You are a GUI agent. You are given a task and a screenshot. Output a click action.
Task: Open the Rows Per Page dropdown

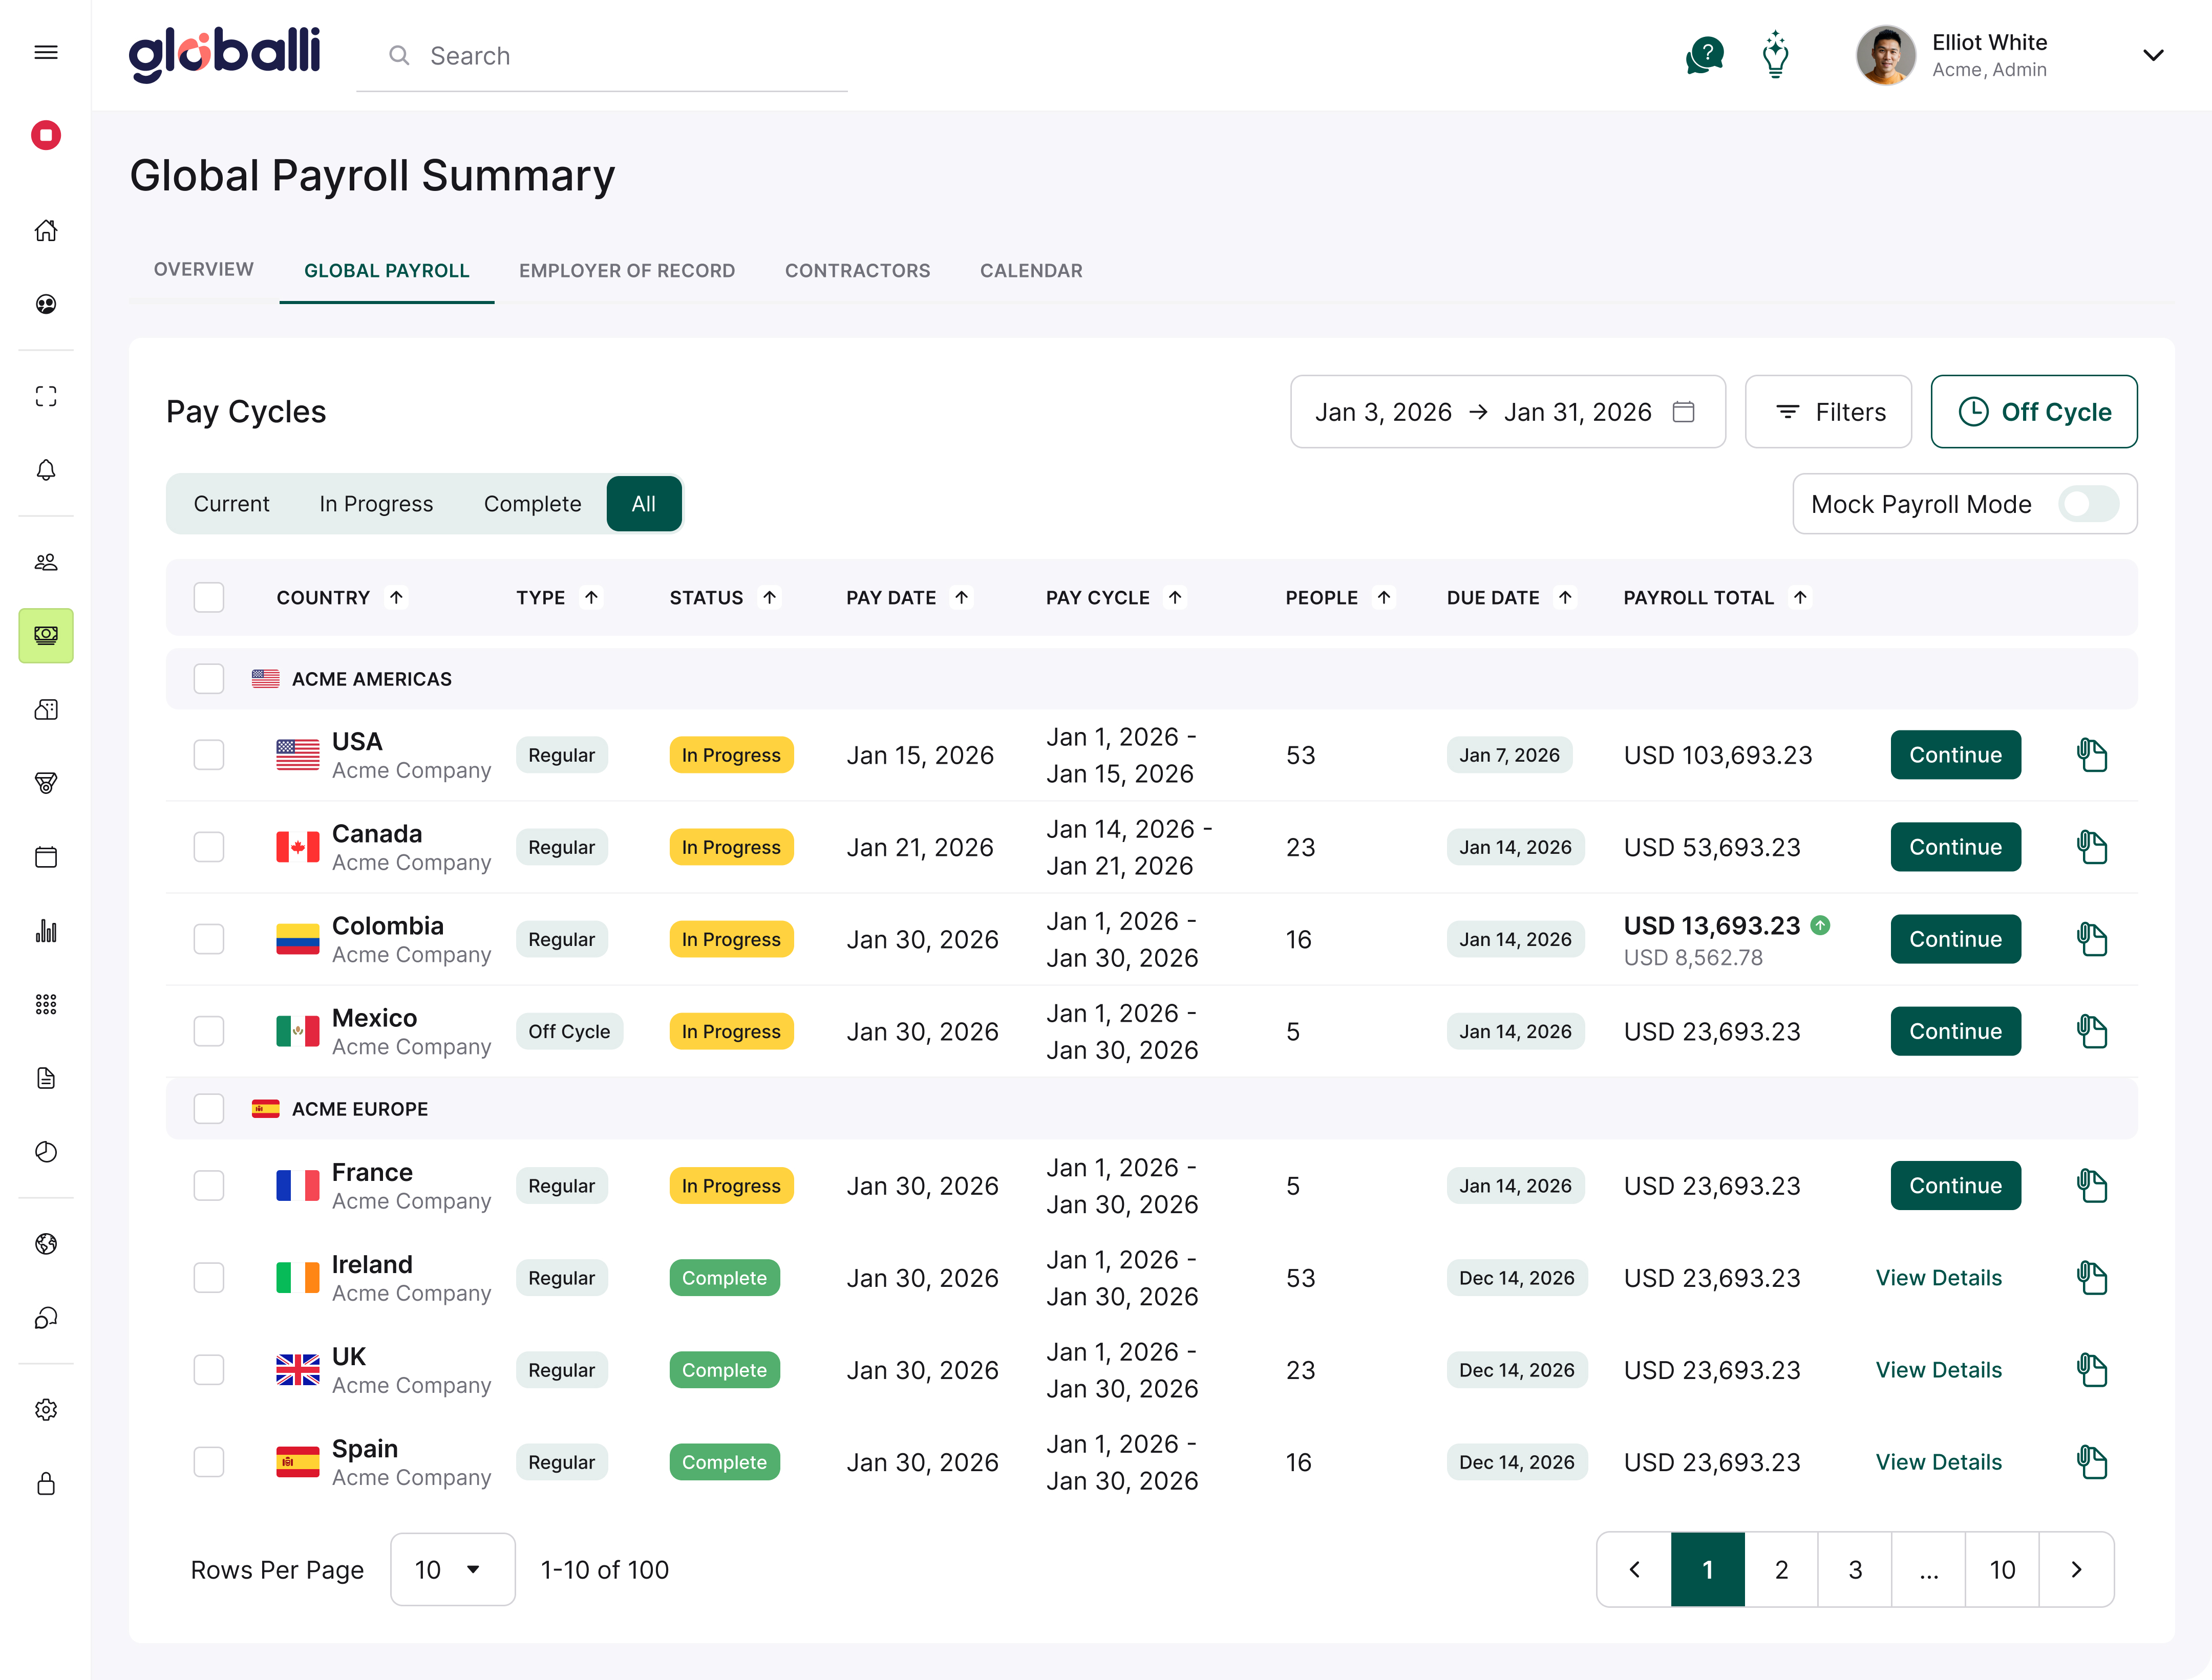(452, 1570)
